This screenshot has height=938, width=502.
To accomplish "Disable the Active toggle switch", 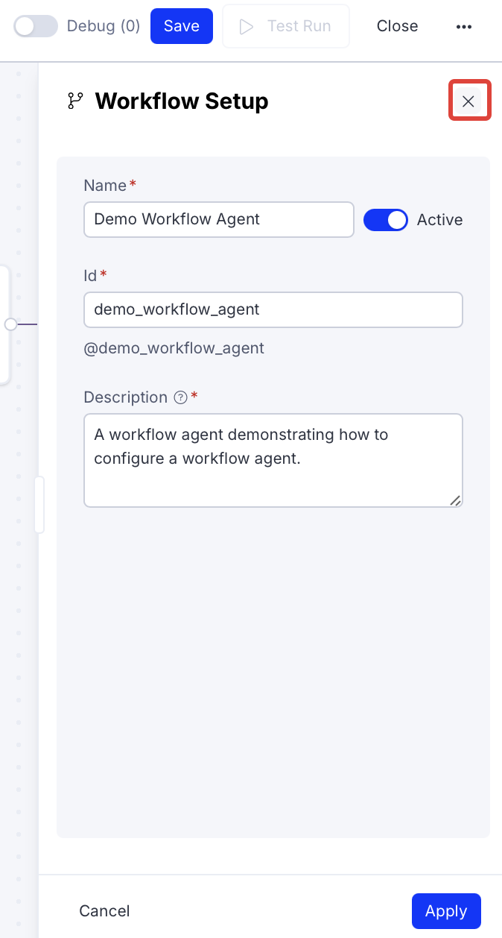I will coord(385,220).
